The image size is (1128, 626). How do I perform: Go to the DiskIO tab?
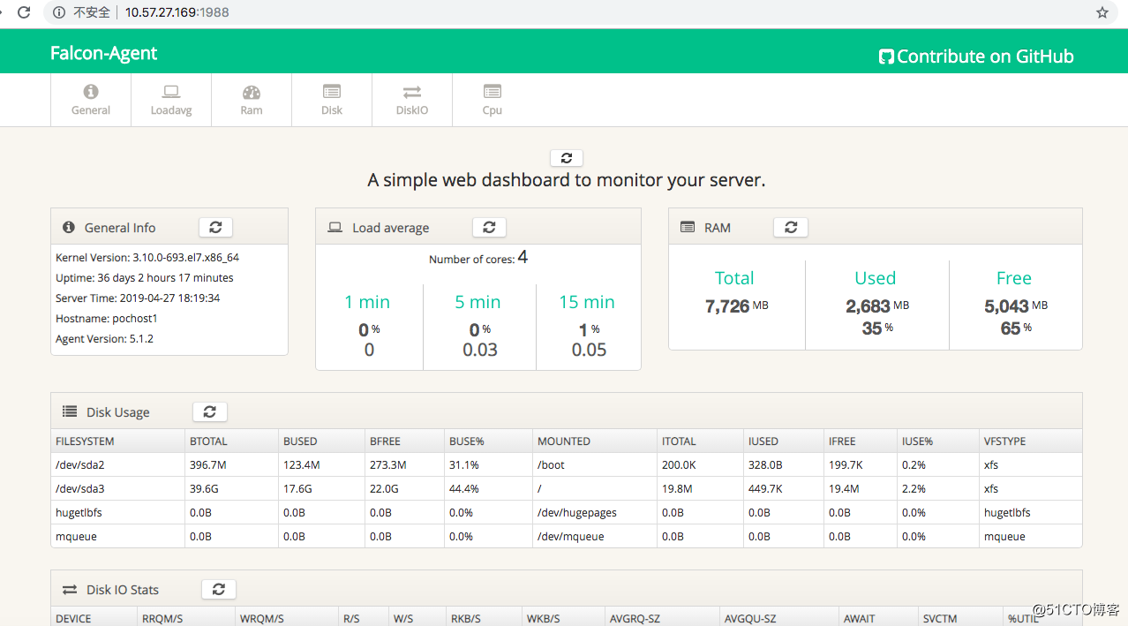412,100
